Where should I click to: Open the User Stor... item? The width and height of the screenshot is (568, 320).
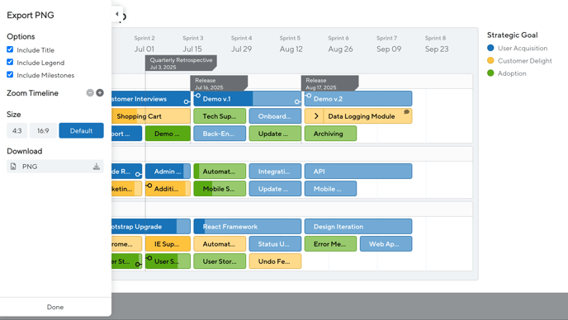(220, 261)
